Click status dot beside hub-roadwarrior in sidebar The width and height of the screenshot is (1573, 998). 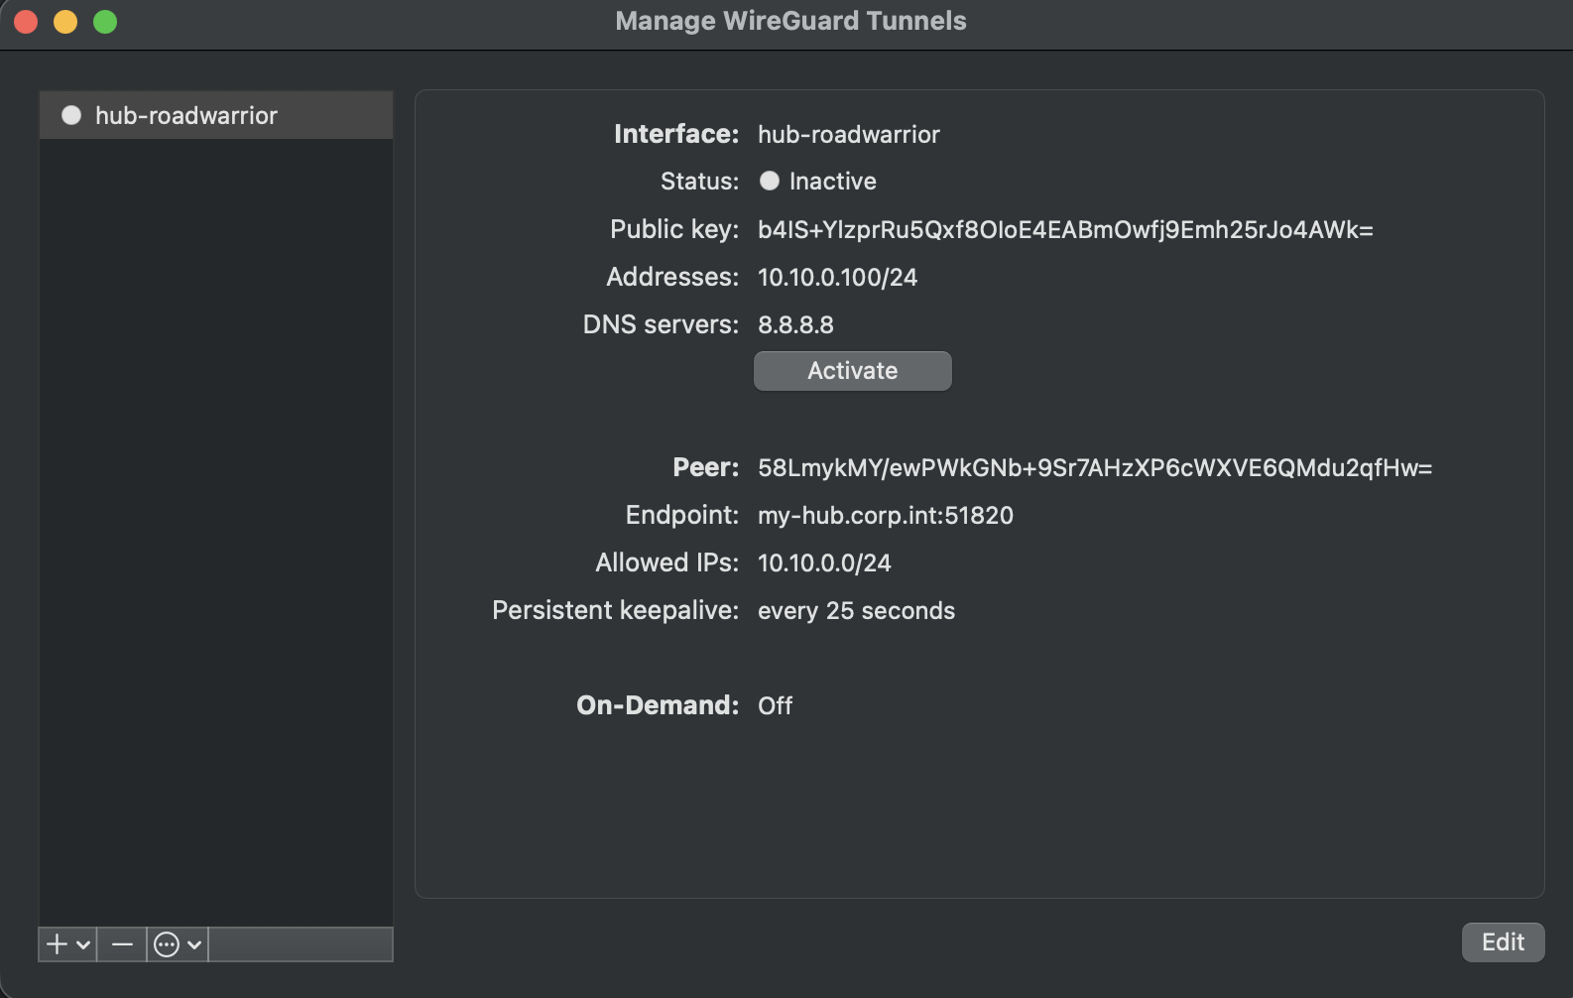coord(71,115)
